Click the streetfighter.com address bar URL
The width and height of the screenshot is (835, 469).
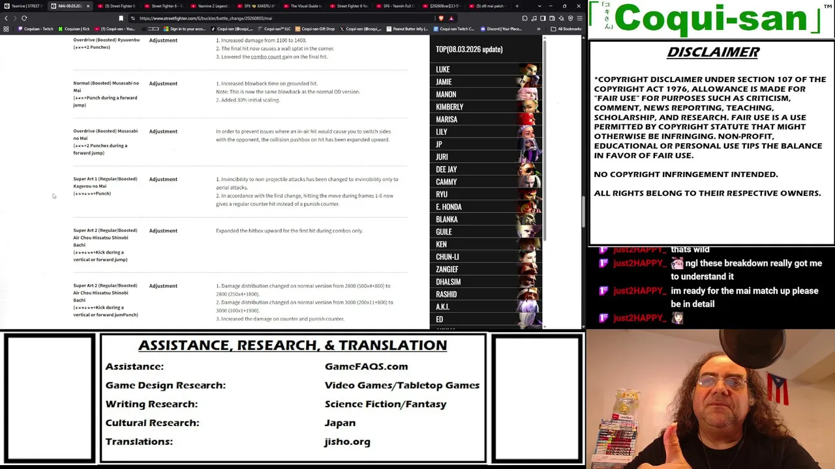[205, 18]
